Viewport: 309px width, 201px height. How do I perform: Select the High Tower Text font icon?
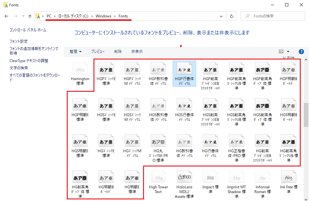pyautogui.click(x=158, y=177)
